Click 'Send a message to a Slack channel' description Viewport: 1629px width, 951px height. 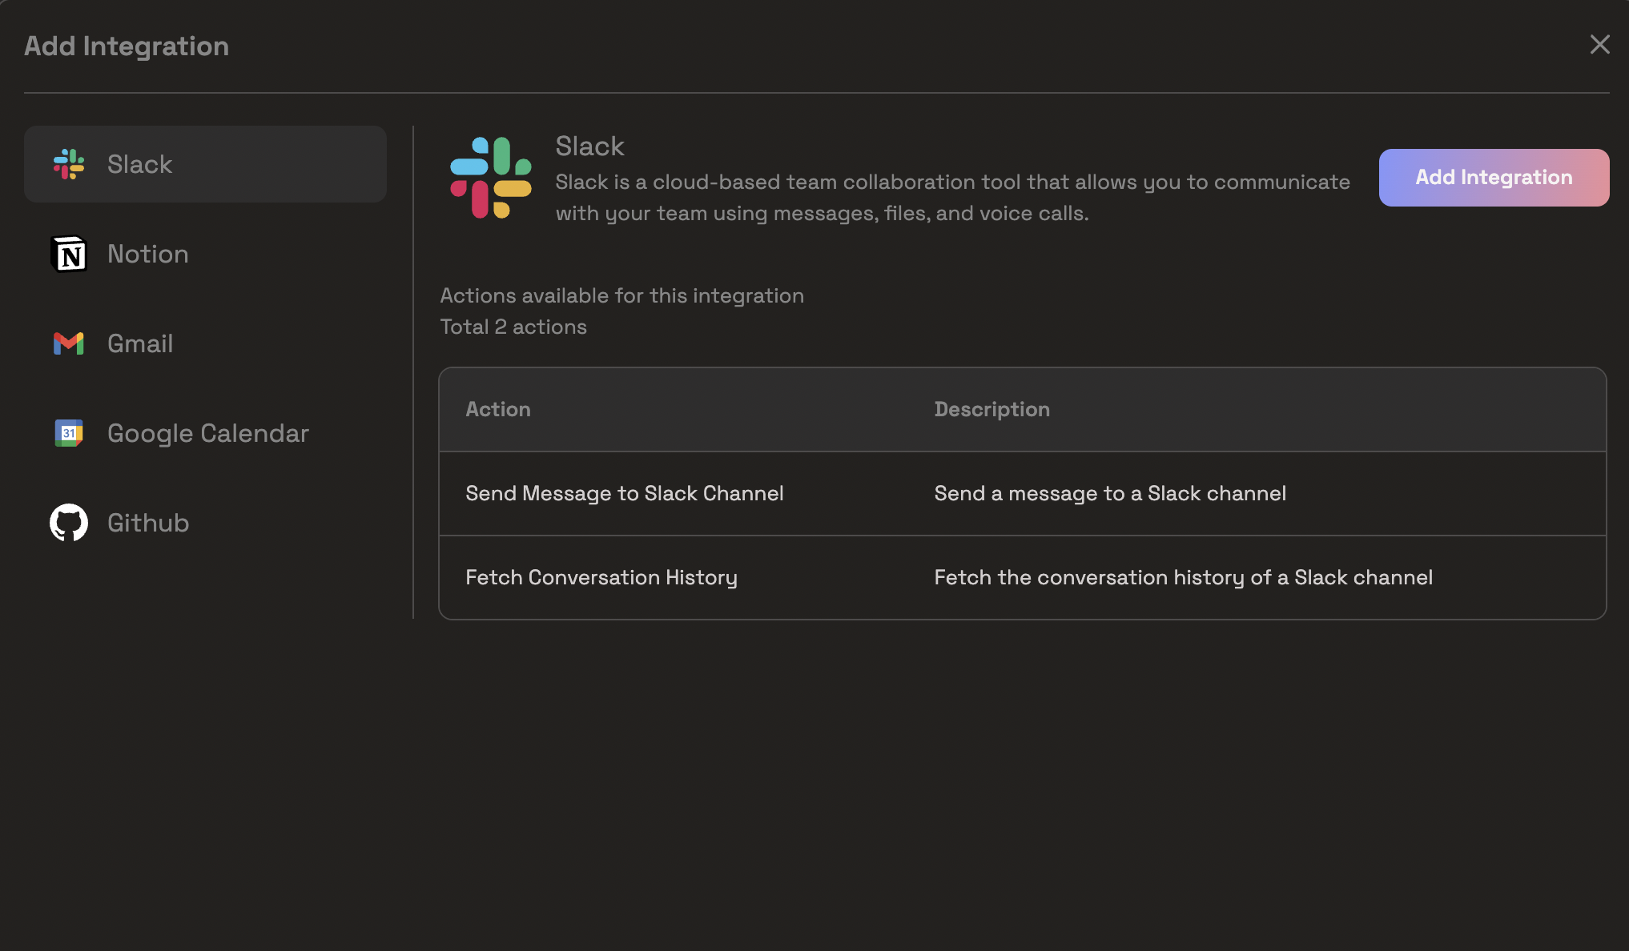1110,493
